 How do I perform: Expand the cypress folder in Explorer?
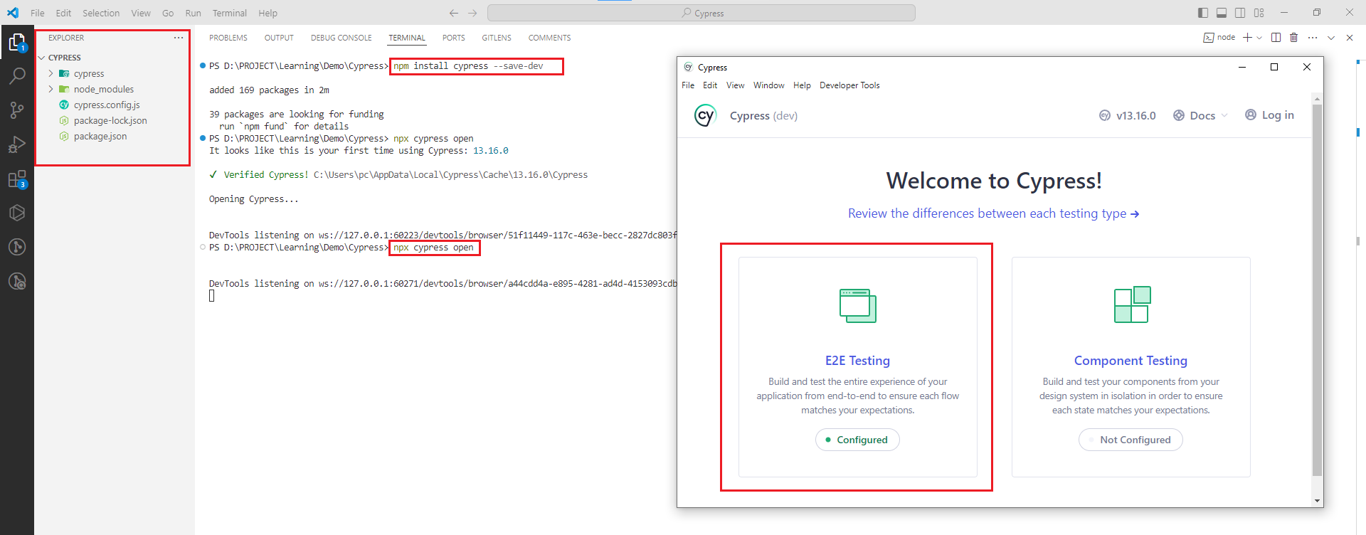point(89,73)
